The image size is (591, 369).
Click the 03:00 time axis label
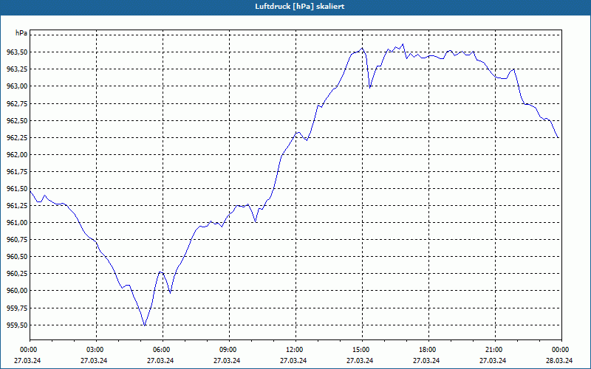pos(96,350)
